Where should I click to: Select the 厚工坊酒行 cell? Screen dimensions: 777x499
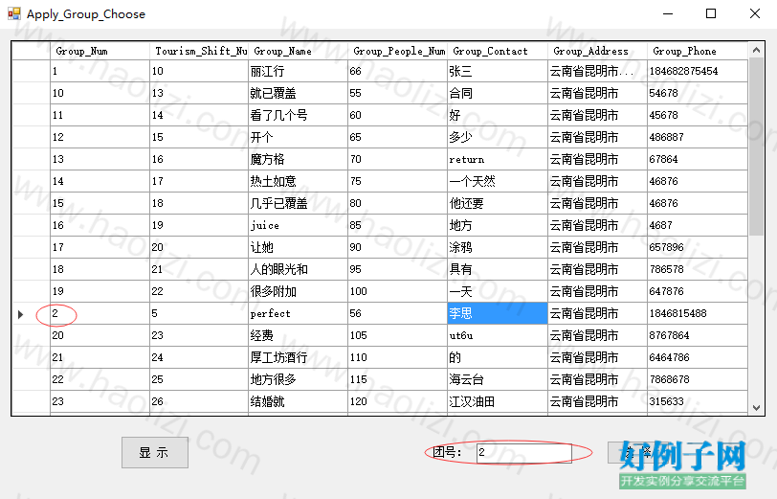[299, 357]
